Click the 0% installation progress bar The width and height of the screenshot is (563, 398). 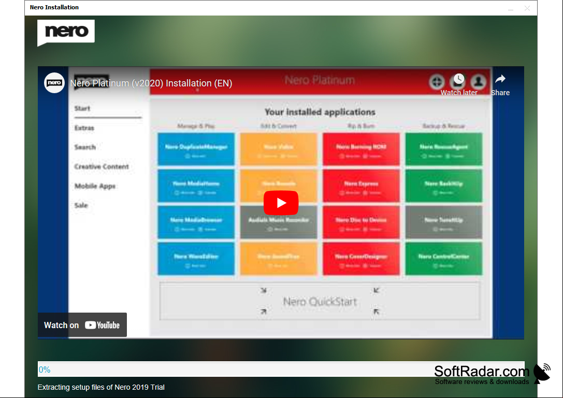point(281,370)
